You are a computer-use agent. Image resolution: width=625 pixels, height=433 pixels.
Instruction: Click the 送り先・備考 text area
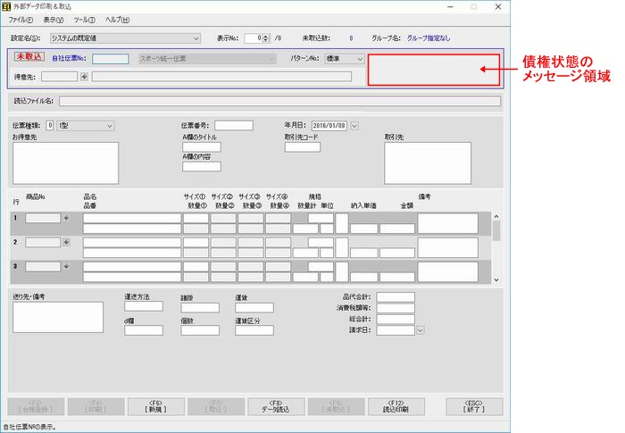tap(58, 317)
